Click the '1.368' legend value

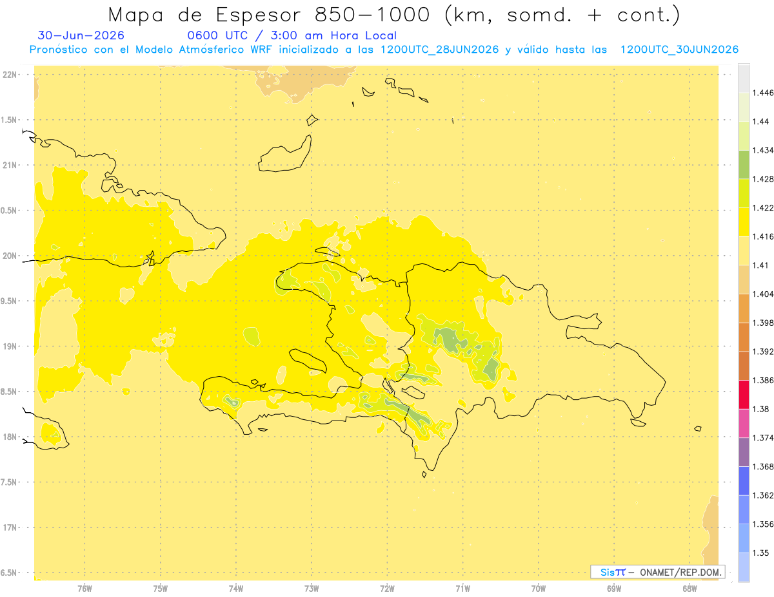pyautogui.click(x=762, y=467)
